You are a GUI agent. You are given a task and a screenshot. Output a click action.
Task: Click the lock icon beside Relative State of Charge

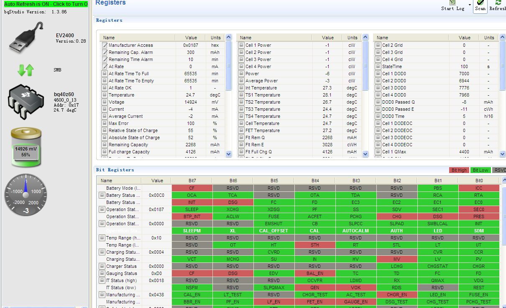[105, 130]
